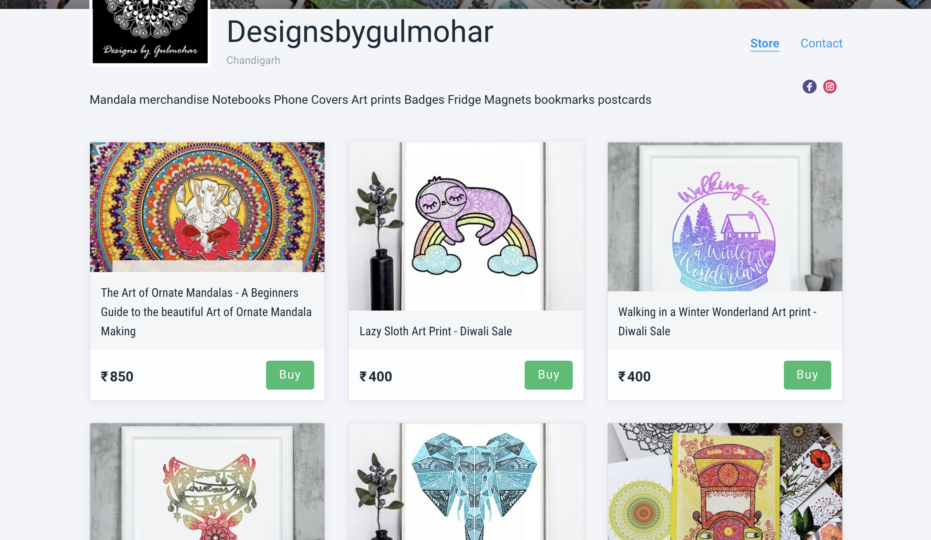Open the Christmas reindeer art print image
Viewport: 931px width, 540px height.
tap(207, 481)
